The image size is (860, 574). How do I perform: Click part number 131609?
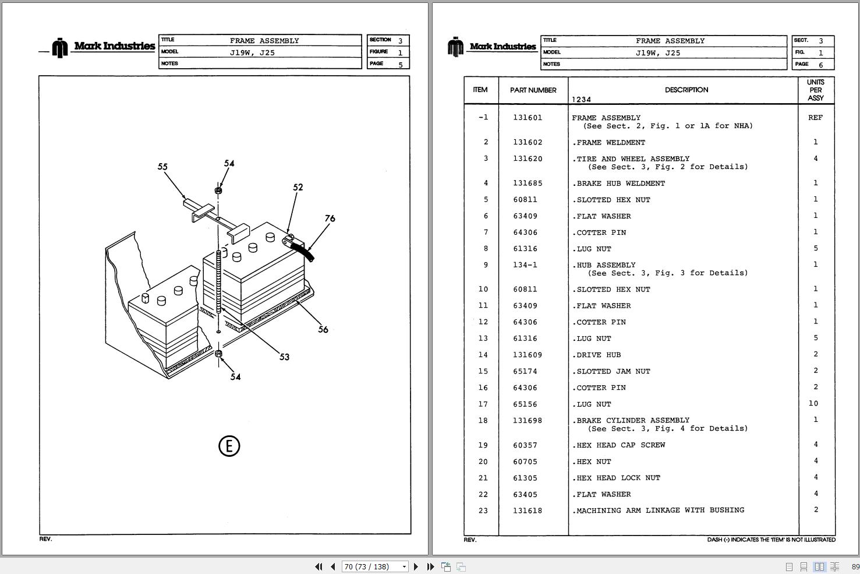(x=528, y=354)
